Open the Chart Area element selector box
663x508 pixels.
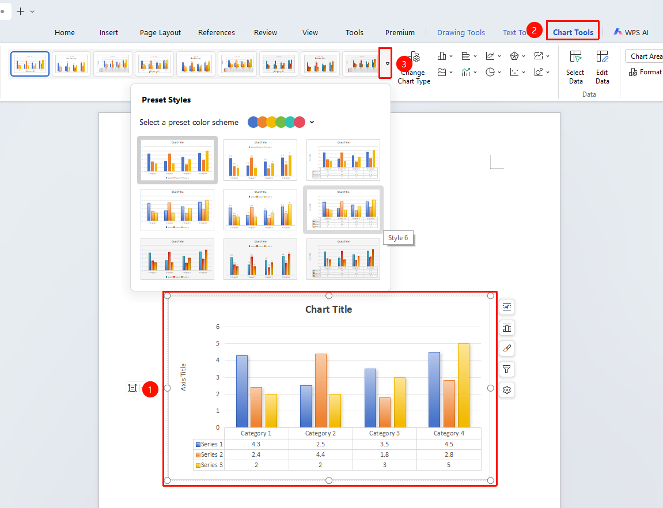(644, 56)
